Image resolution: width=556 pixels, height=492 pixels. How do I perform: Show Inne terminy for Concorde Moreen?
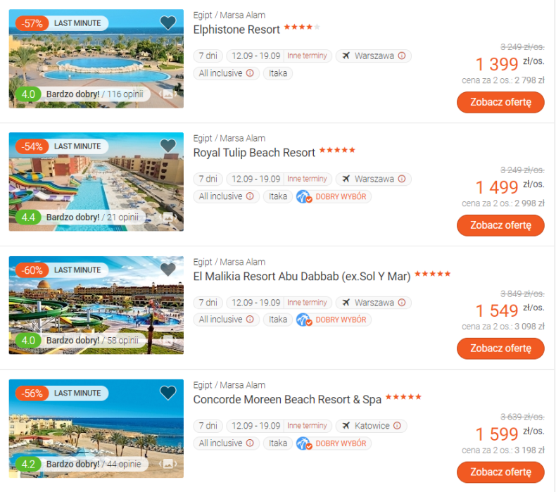tap(307, 426)
